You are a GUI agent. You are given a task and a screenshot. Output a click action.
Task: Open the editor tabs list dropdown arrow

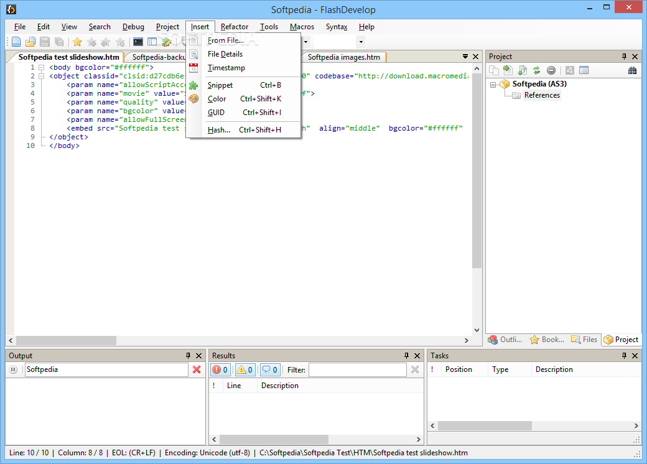[x=465, y=57]
